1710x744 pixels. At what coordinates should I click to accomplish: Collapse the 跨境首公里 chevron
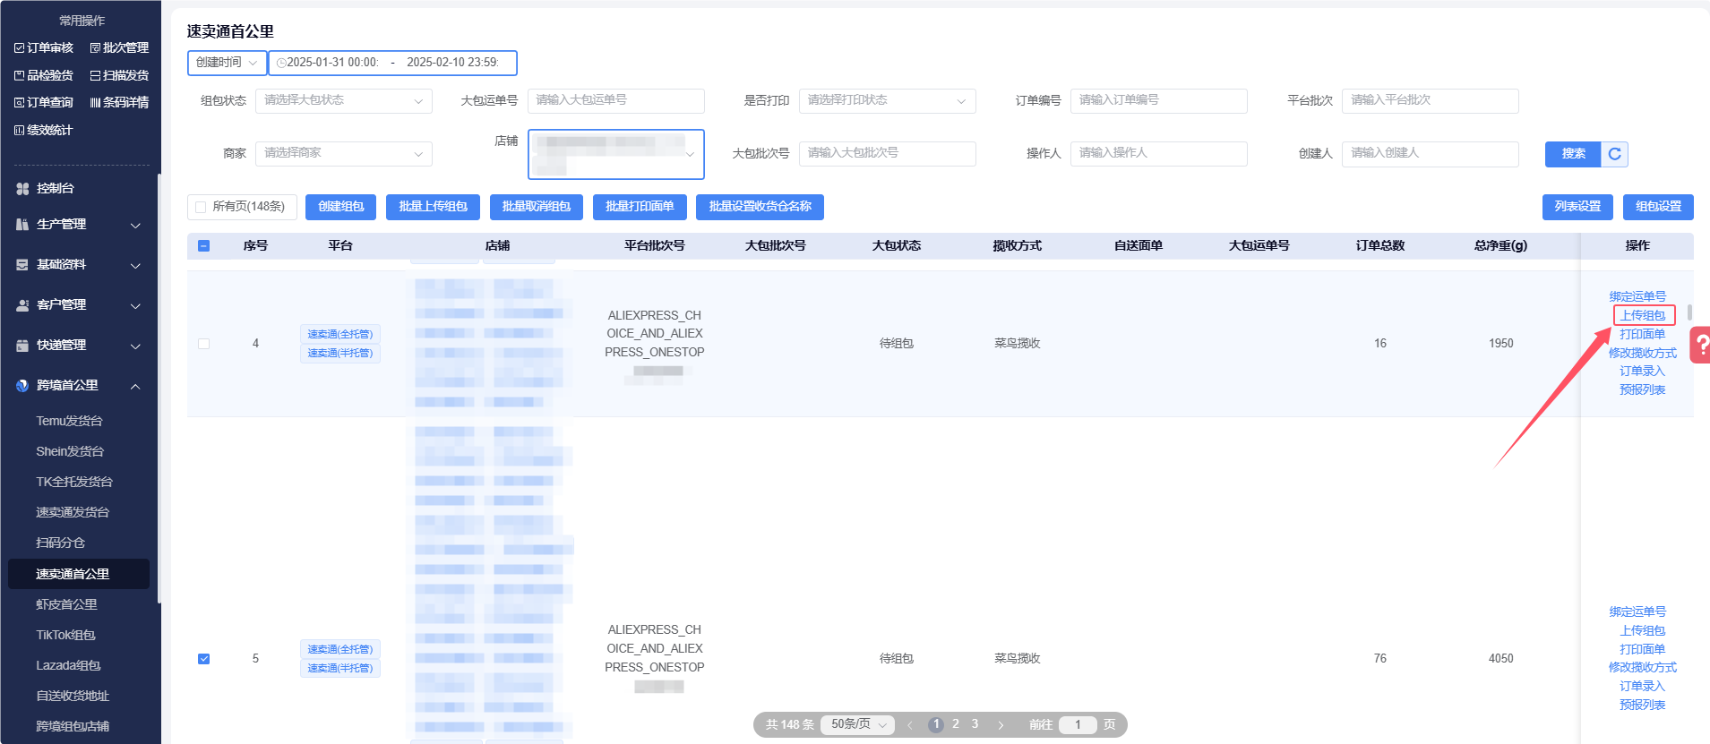tap(135, 387)
